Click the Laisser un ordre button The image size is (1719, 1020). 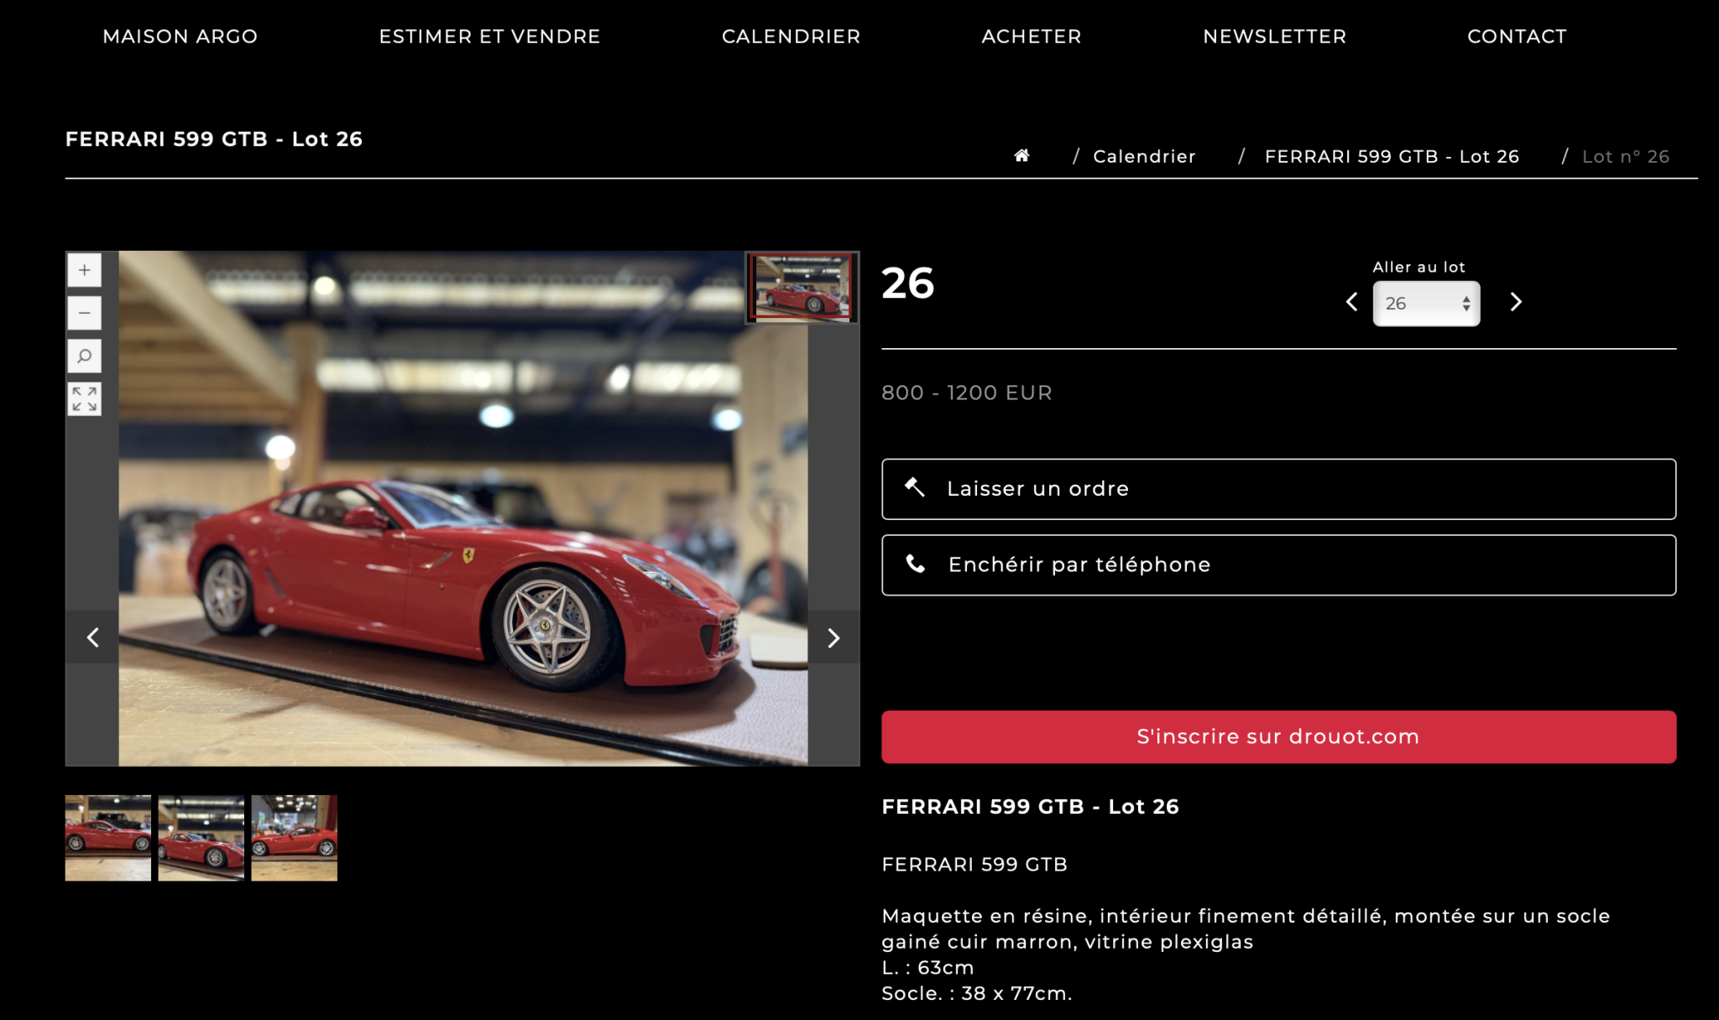coord(1278,489)
